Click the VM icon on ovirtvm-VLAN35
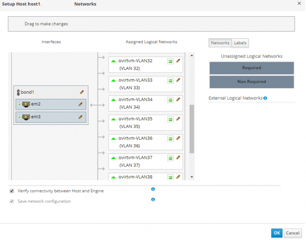 pos(170,119)
